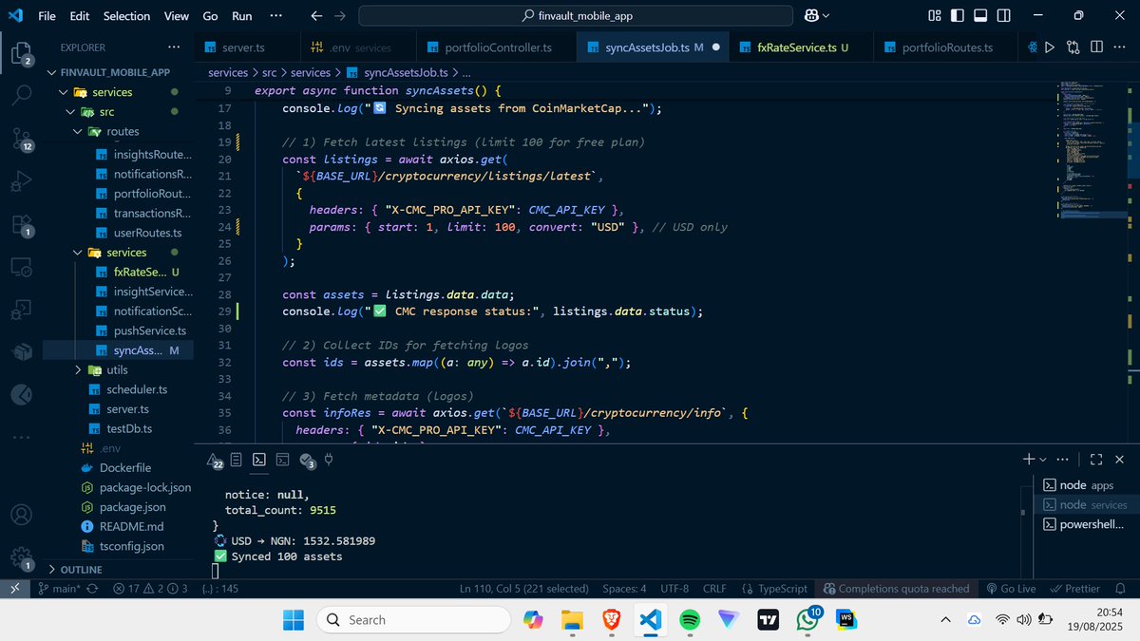
Task: Click new terminal plus button
Action: [x=1029, y=459]
